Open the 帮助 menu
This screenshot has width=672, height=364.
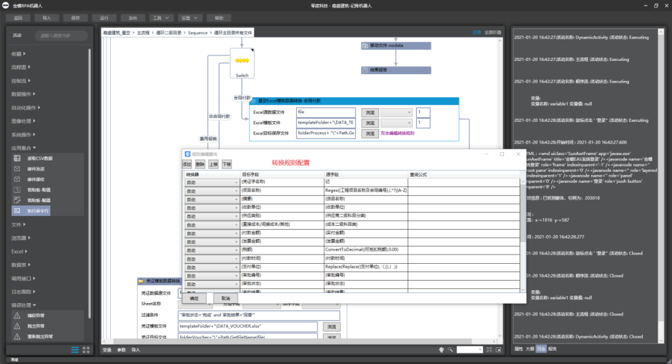click(x=219, y=18)
